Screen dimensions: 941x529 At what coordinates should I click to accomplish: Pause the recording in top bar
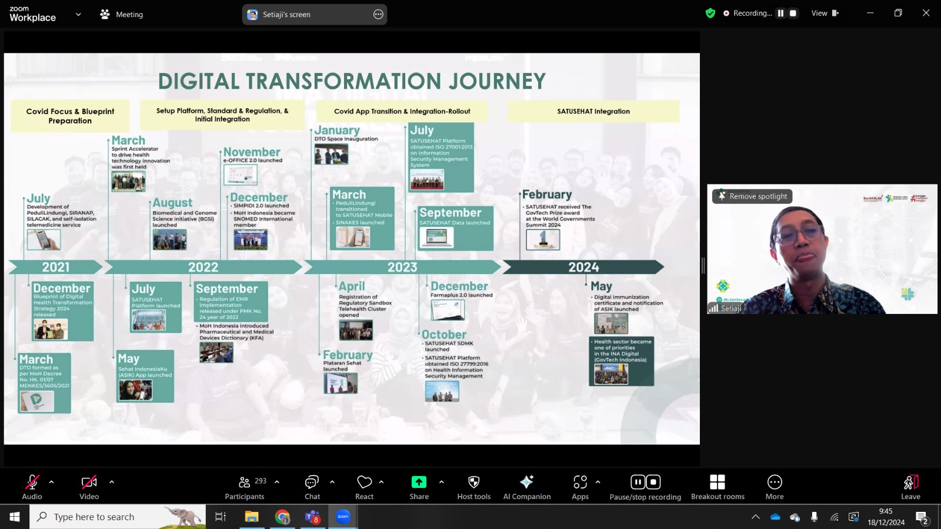pos(780,13)
